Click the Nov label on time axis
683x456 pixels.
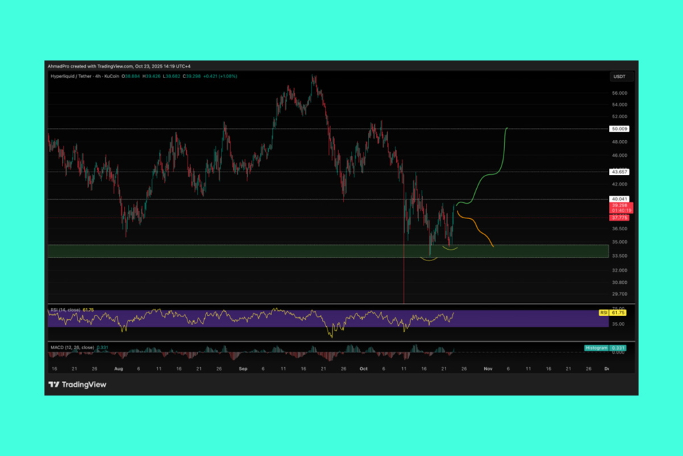tap(488, 369)
